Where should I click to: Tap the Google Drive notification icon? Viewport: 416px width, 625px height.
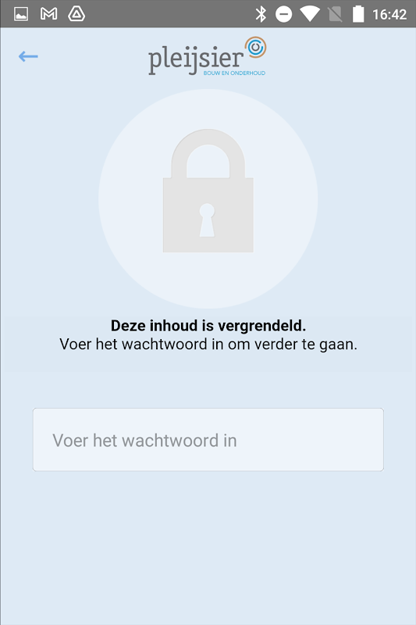pos(76,14)
